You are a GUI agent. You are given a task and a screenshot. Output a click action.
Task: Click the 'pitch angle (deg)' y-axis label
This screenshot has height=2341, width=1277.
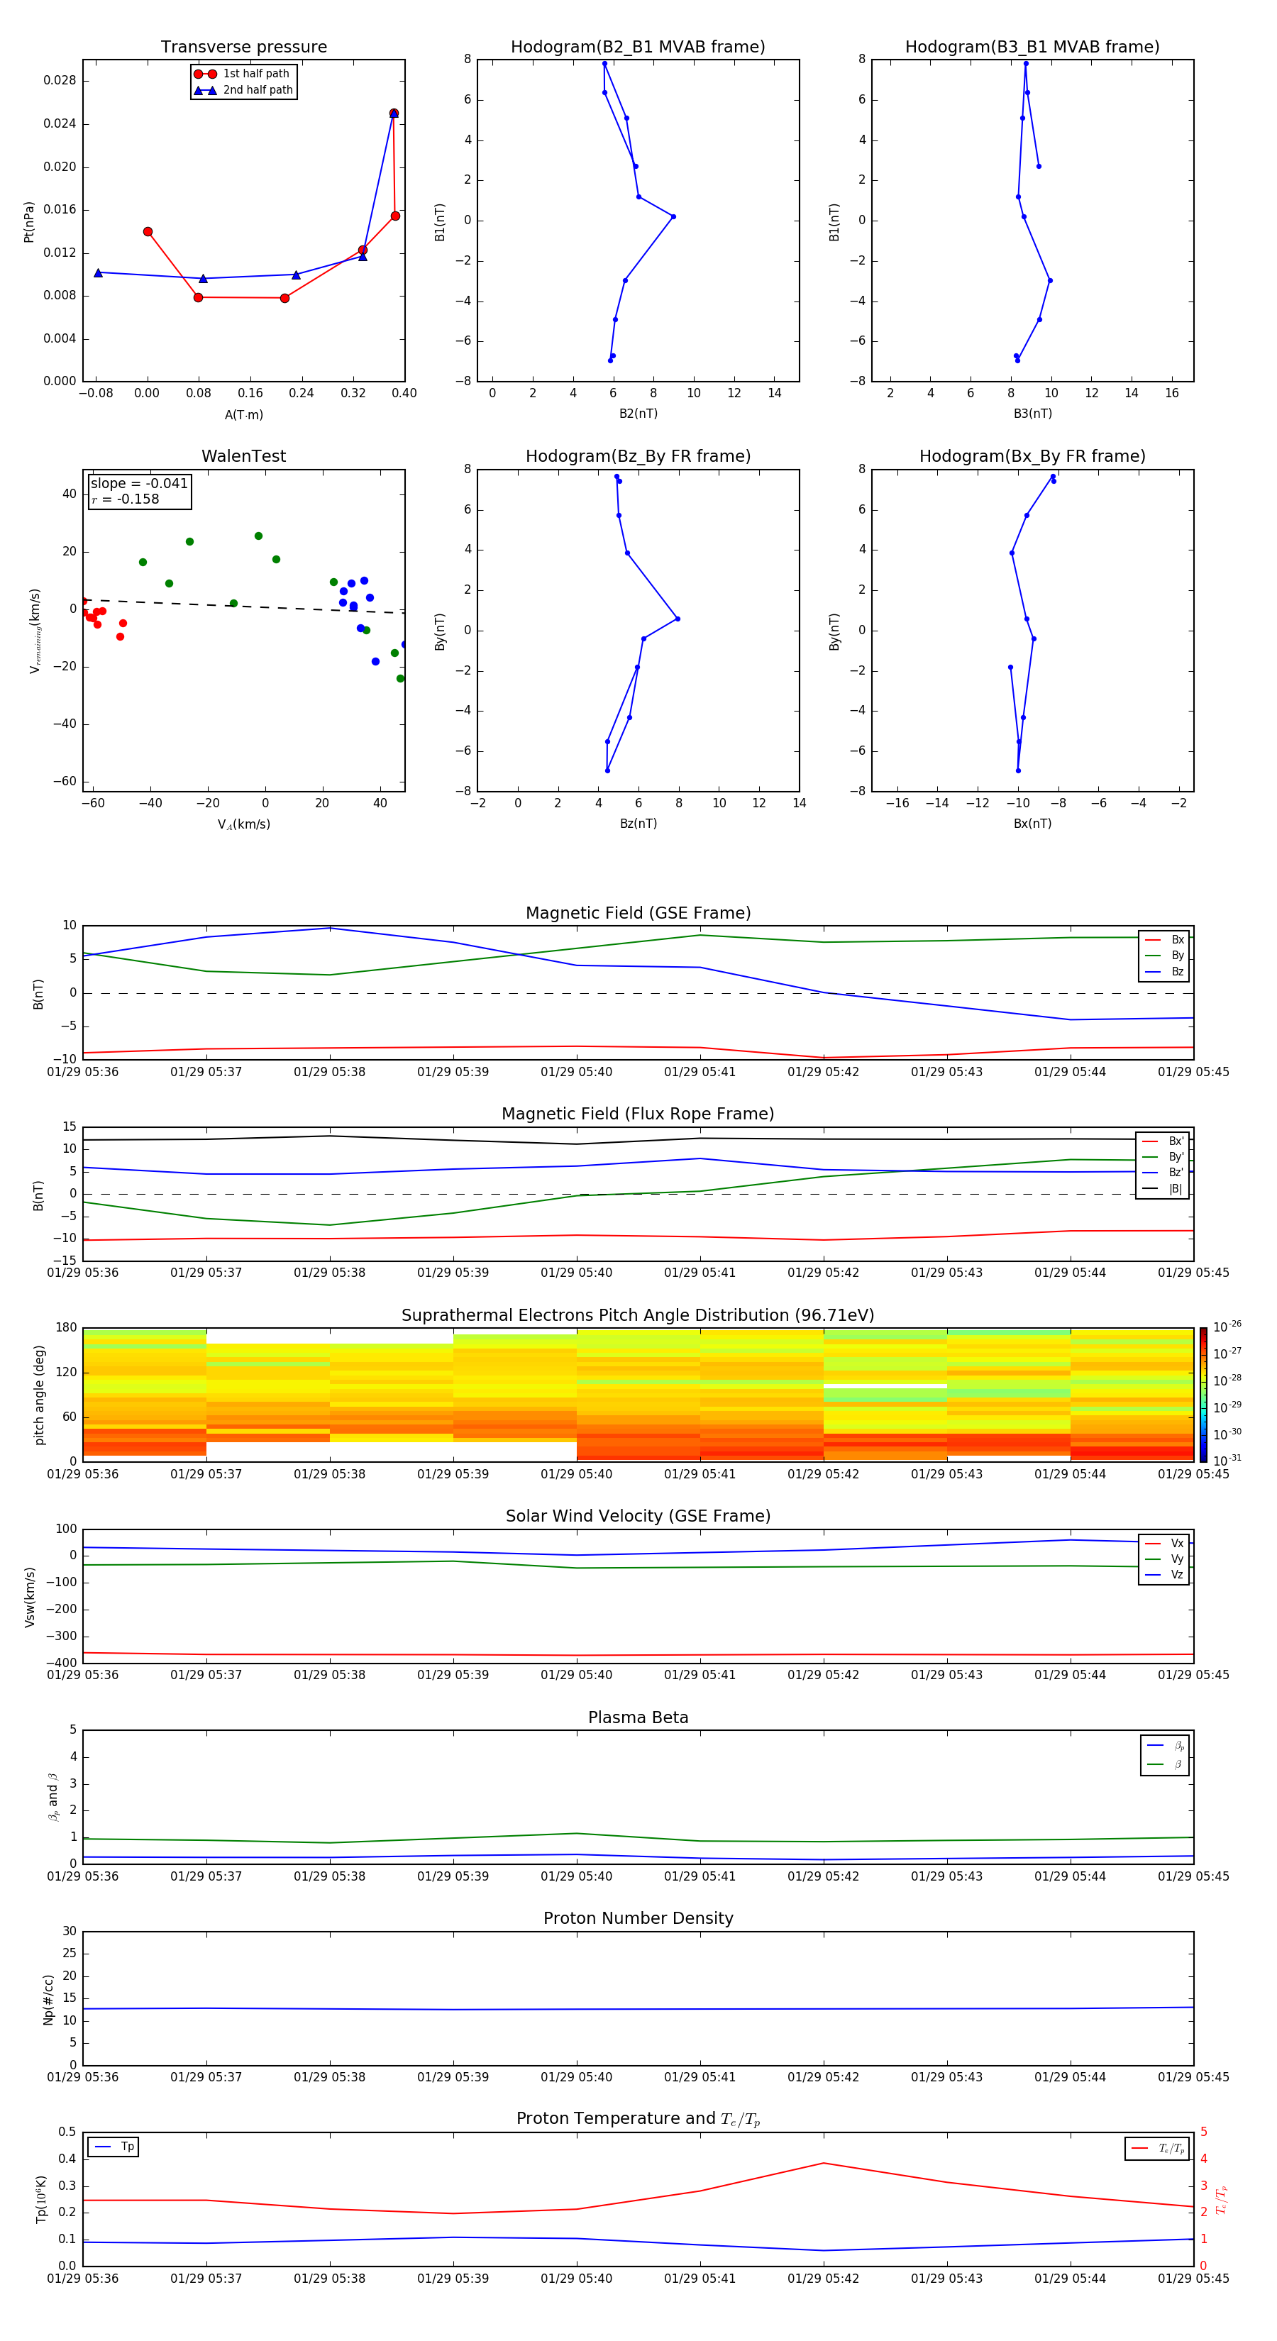pos(39,1395)
